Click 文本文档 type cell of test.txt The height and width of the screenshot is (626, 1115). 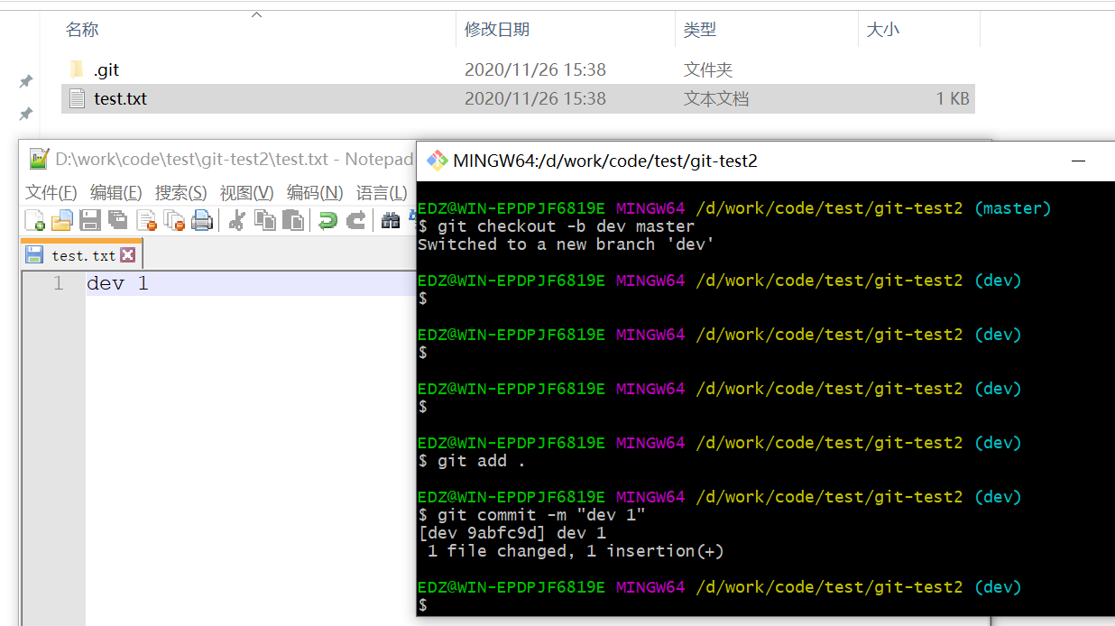pyautogui.click(x=716, y=98)
